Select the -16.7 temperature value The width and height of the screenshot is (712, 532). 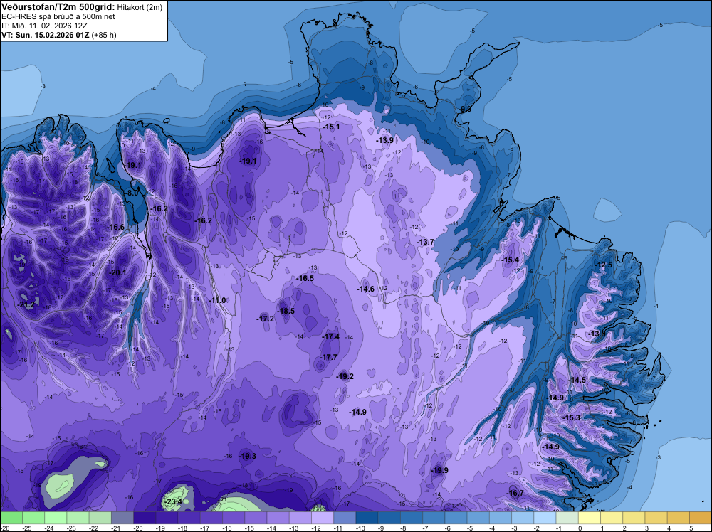[x=515, y=493]
